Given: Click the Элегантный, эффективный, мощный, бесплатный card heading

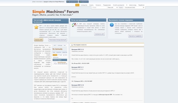Looking at the screenshot, I should 47,21.
